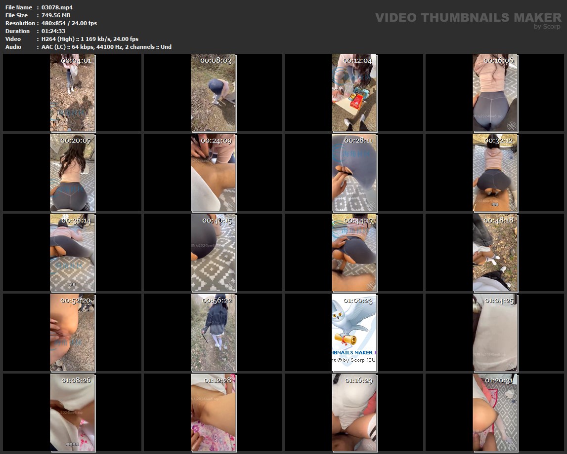Click the Audio AAC info line
The width and height of the screenshot is (567, 454).
point(106,47)
